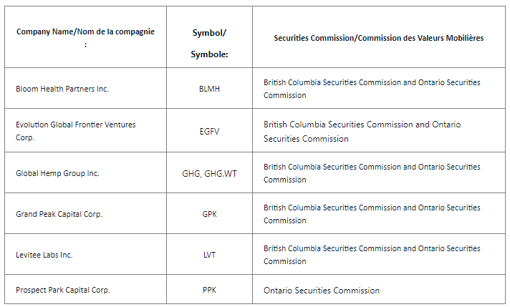Click the GHG, GHG.WT symbol cell

point(209,173)
